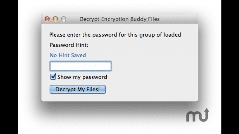The image size is (239, 134).
Task: Click the gray disabled zoom button
Action: (63, 19)
